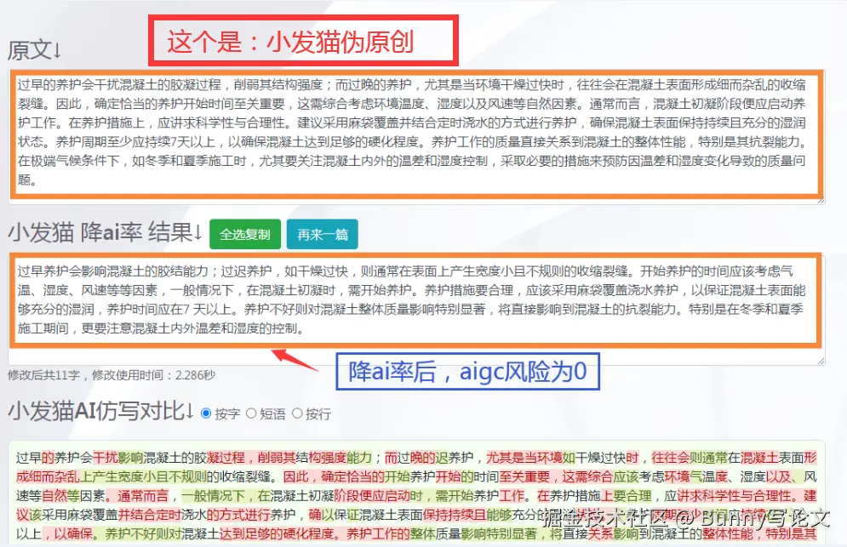Screen dimensions: 847x547
Task: Click the 再来一篇 button
Action: 322,234
